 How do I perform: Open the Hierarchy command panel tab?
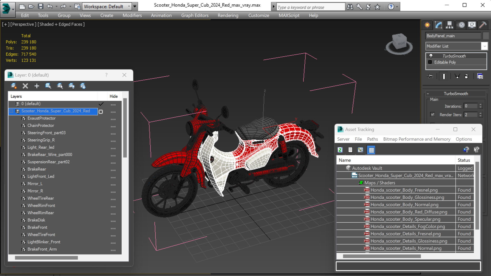449,25
